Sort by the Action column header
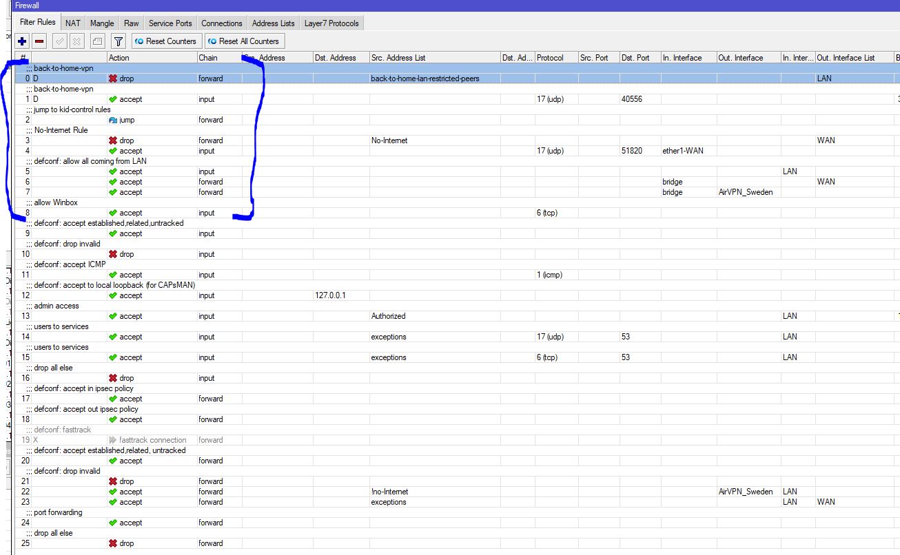Screen dimensions: 900x555 (152, 58)
